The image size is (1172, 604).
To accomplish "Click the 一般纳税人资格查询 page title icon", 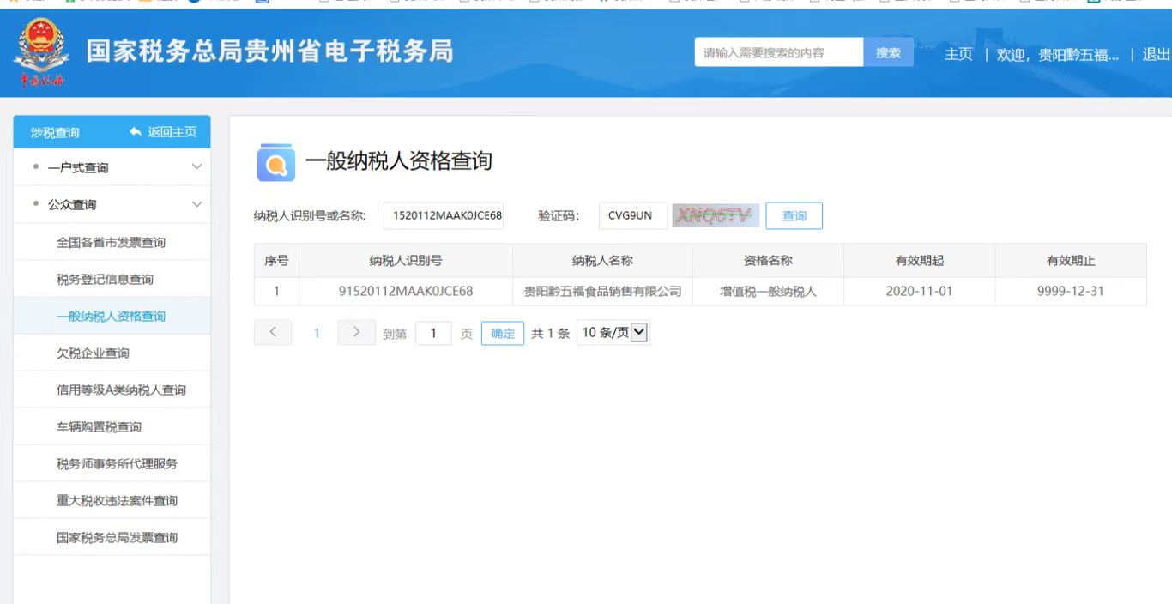I will 275,163.
